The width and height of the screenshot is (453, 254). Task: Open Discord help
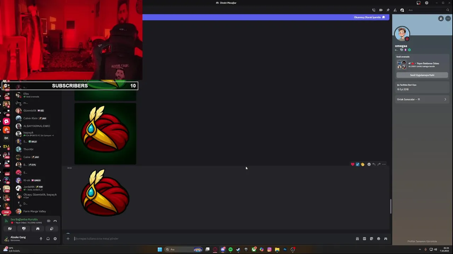[x=426, y=3]
